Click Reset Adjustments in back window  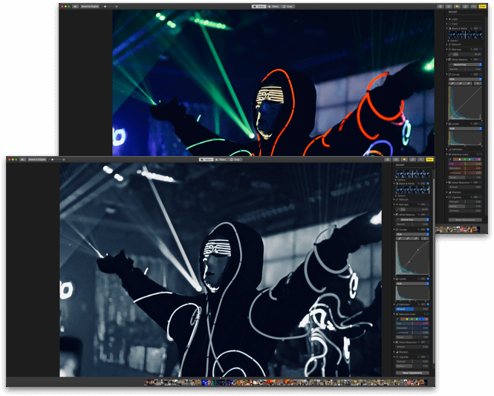(x=465, y=220)
